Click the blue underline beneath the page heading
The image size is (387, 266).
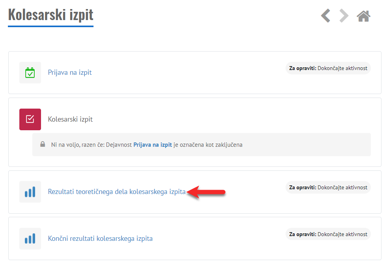(x=50, y=26)
